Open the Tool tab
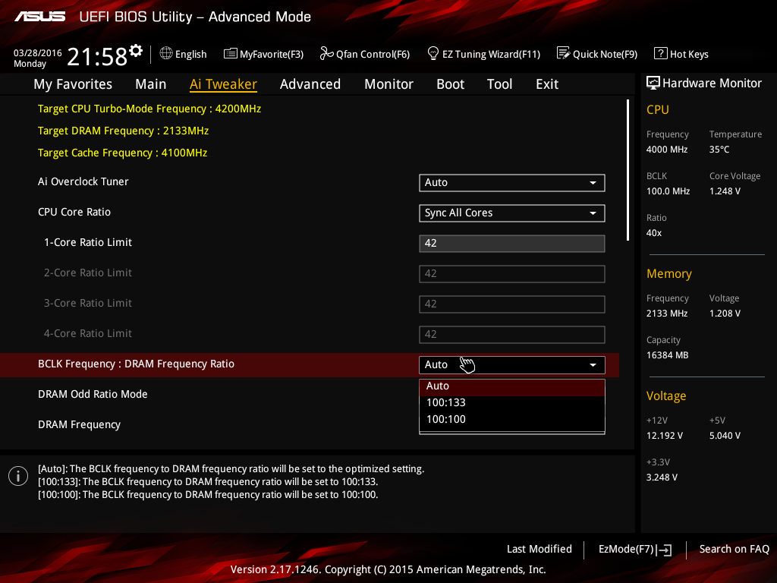Image resolution: width=777 pixels, height=583 pixels. click(499, 84)
